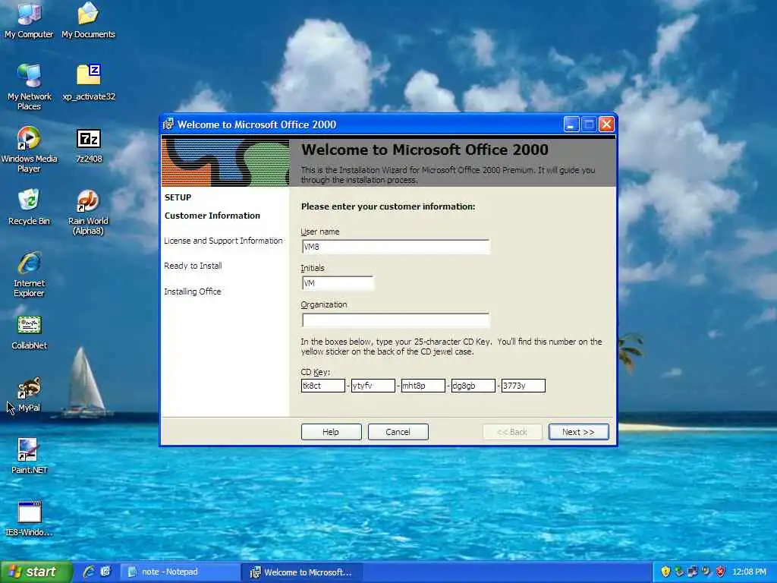Click fifth CD Key box 3773y
The width and height of the screenshot is (777, 583).
click(x=523, y=385)
